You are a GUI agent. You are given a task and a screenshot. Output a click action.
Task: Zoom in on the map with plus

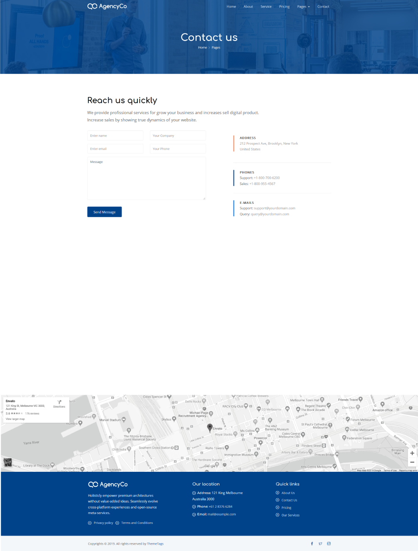tap(412, 453)
